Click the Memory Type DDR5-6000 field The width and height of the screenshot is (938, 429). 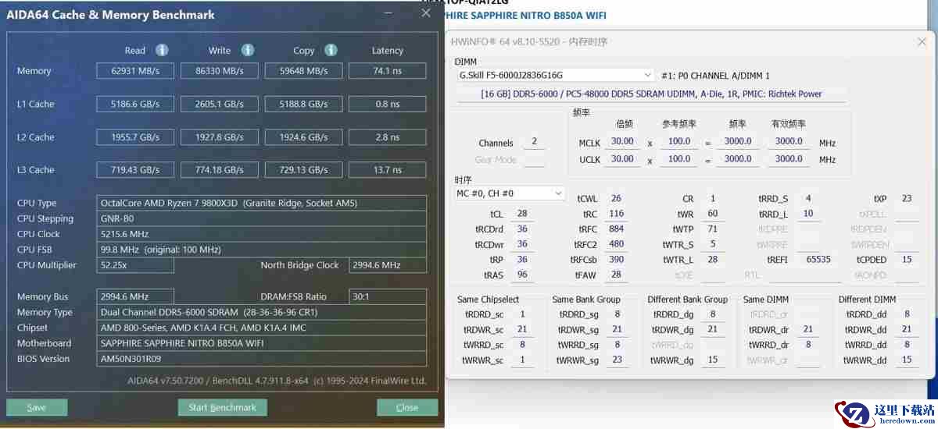(x=263, y=312)
